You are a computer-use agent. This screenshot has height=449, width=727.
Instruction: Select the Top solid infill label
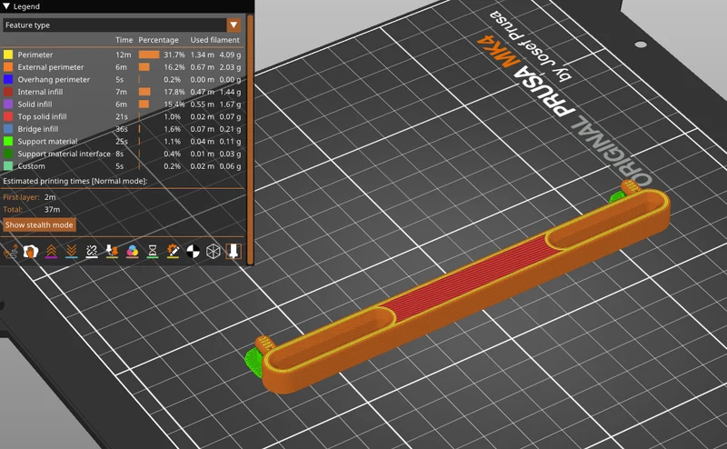(42, 116)
